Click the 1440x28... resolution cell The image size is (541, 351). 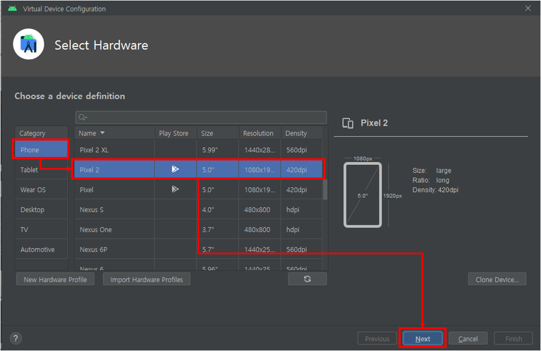pos(260,150)
